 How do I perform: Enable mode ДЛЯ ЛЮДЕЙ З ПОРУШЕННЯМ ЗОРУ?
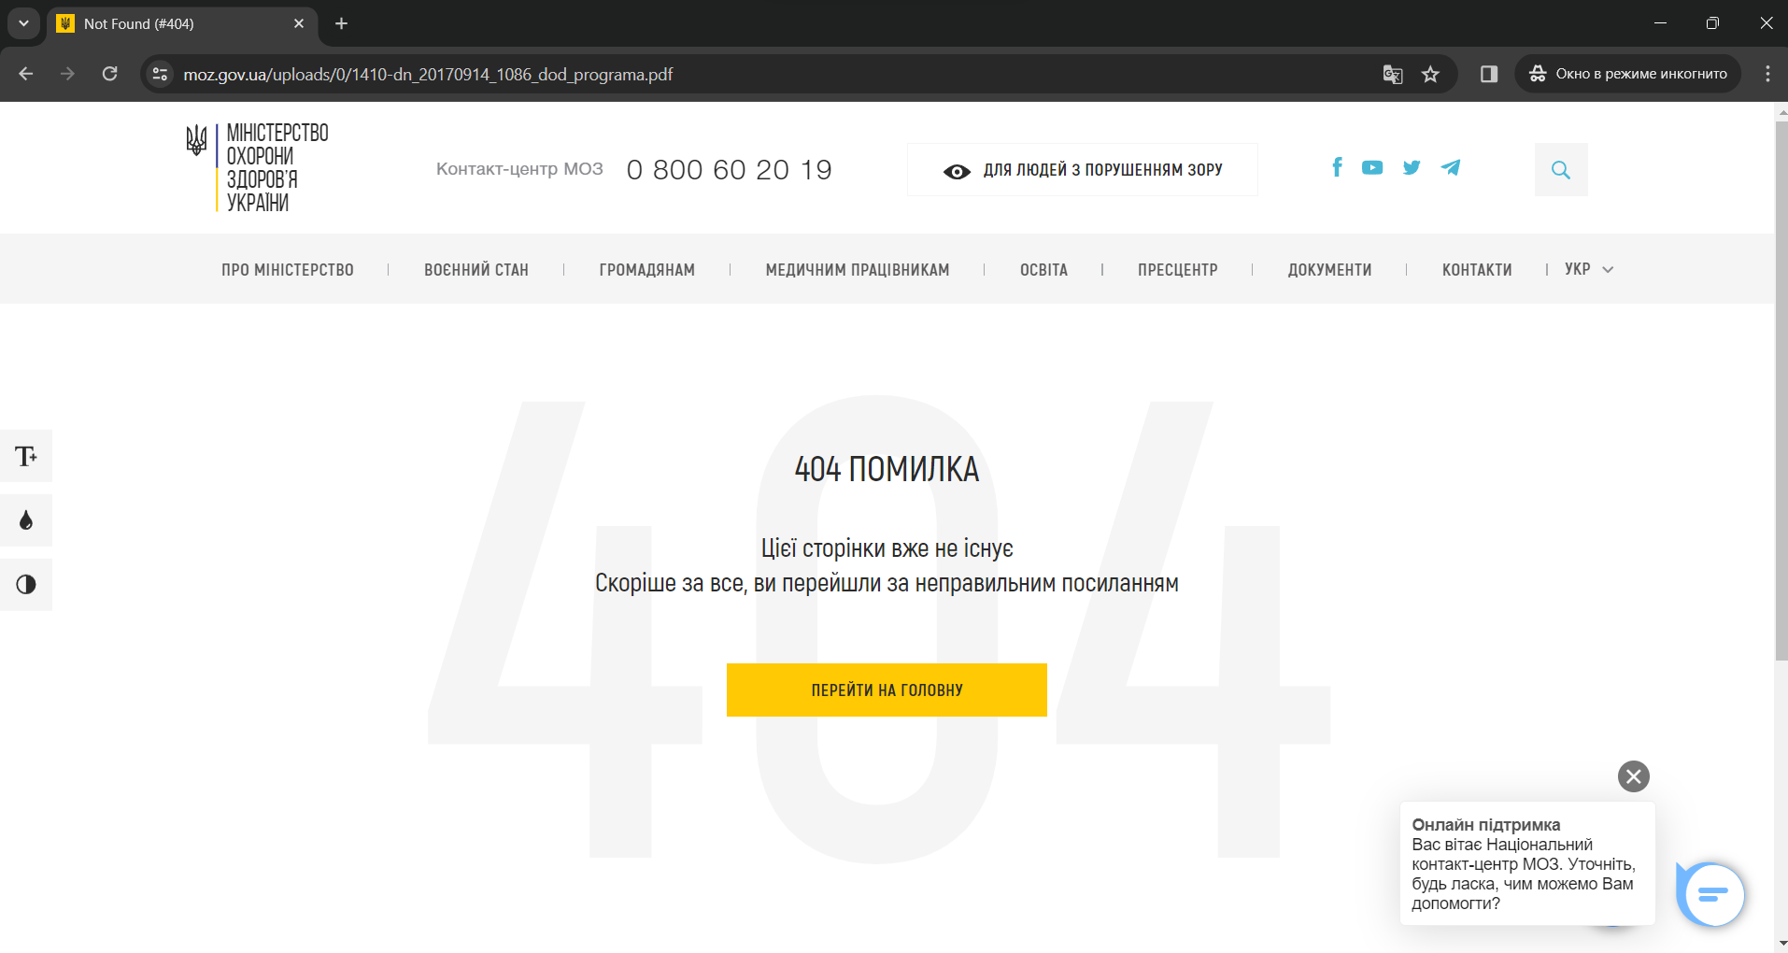point(1082,170)
